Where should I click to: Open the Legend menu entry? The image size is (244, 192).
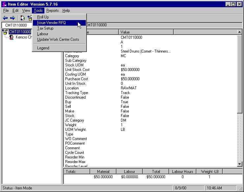point(43,48)
